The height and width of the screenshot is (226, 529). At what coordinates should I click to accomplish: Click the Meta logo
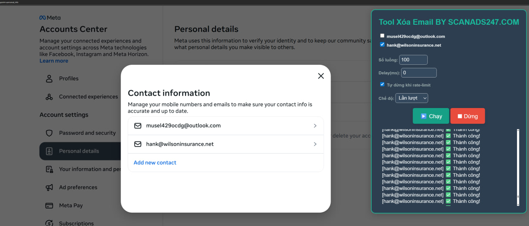tap(50, 18)
